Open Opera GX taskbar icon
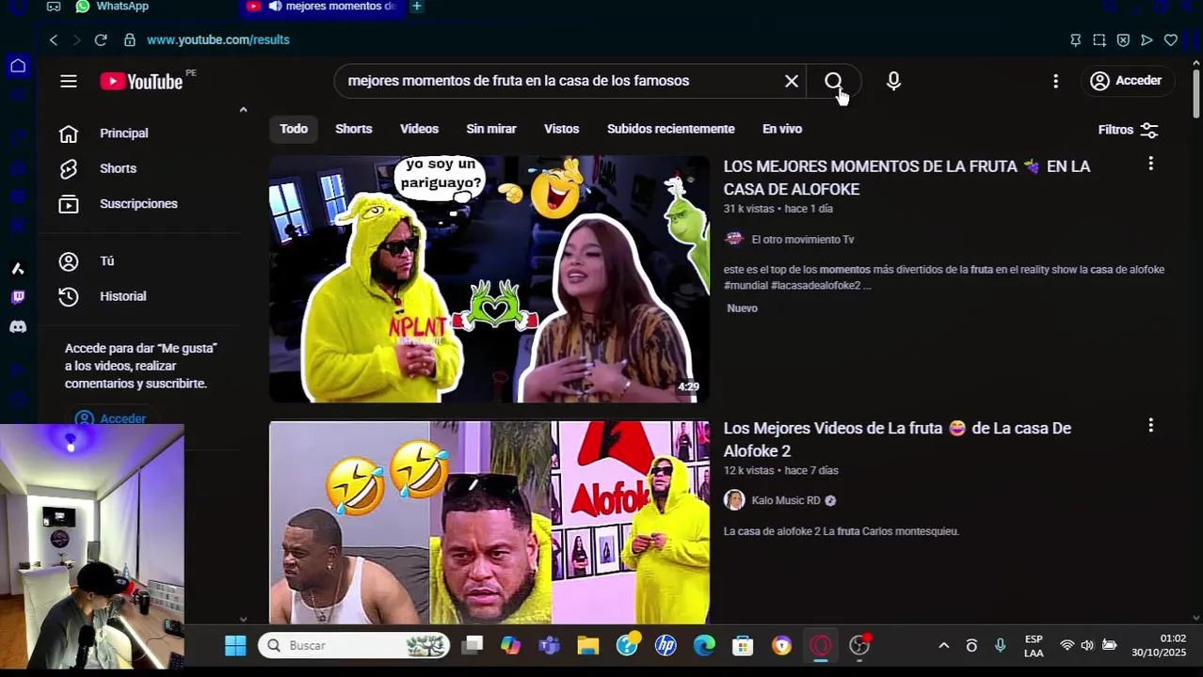 click(821, 645)
